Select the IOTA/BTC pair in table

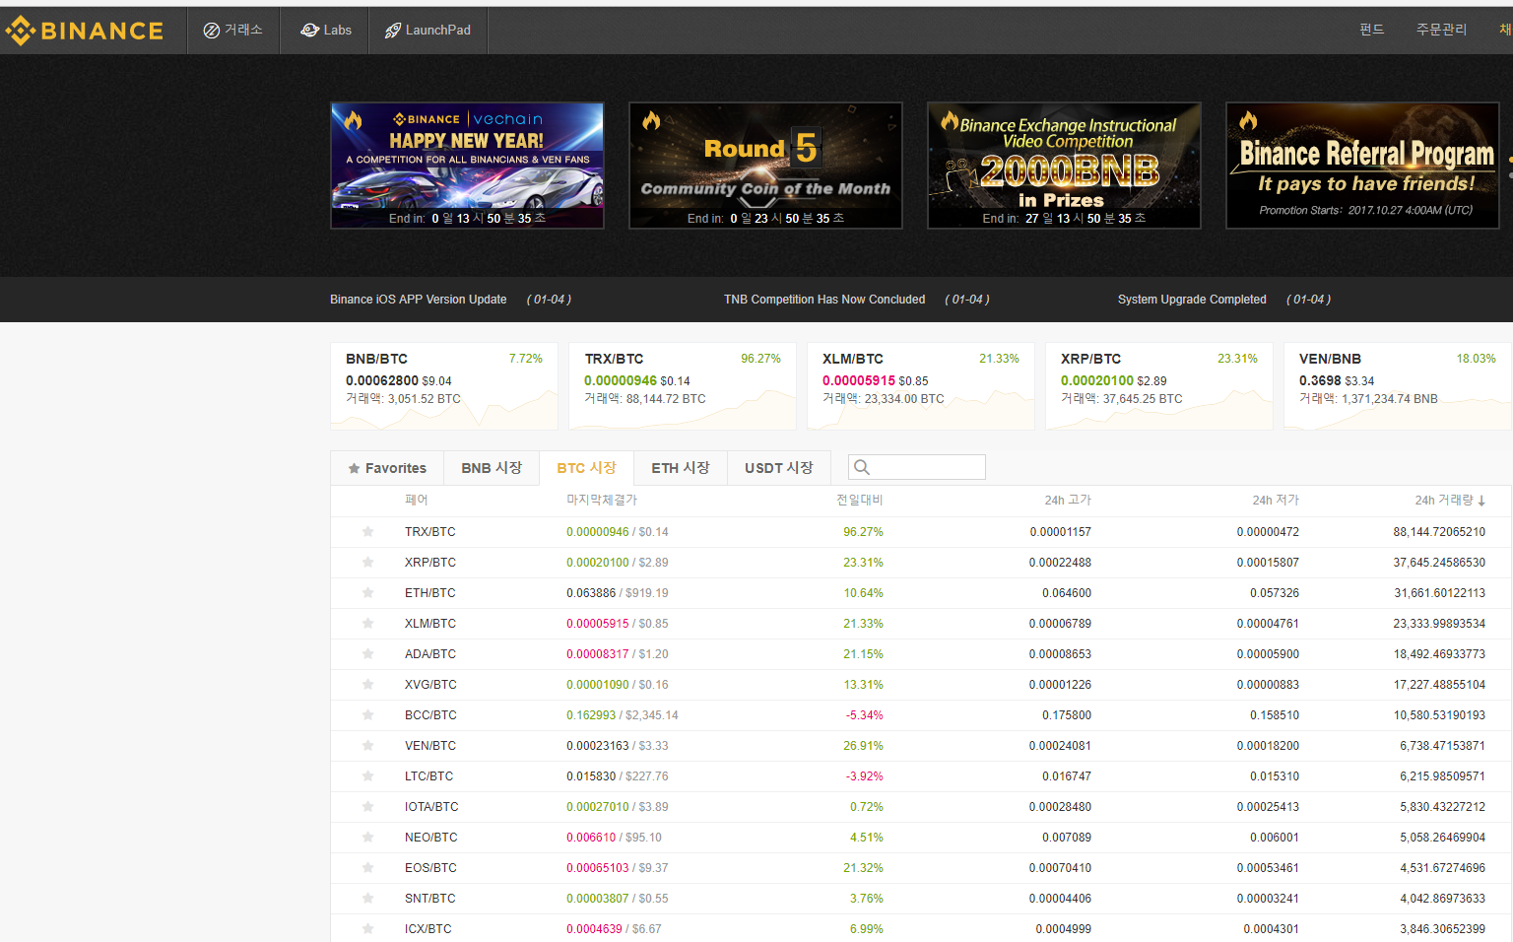[x=431, y=807]
